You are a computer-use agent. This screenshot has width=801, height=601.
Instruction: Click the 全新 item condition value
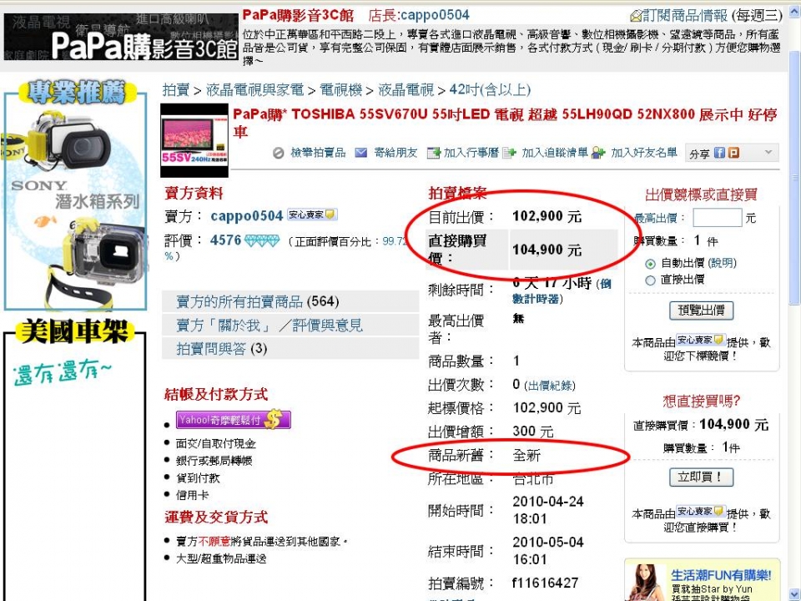coord(526,456)
